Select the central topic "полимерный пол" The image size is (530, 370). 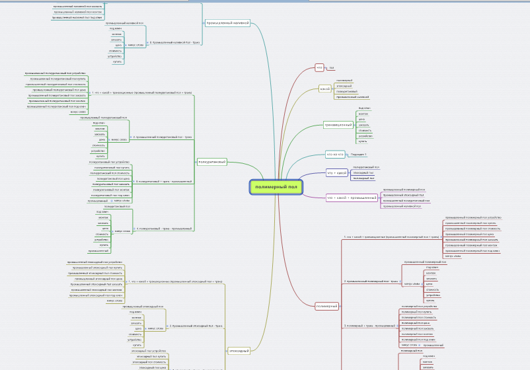(x=276, y=187)
